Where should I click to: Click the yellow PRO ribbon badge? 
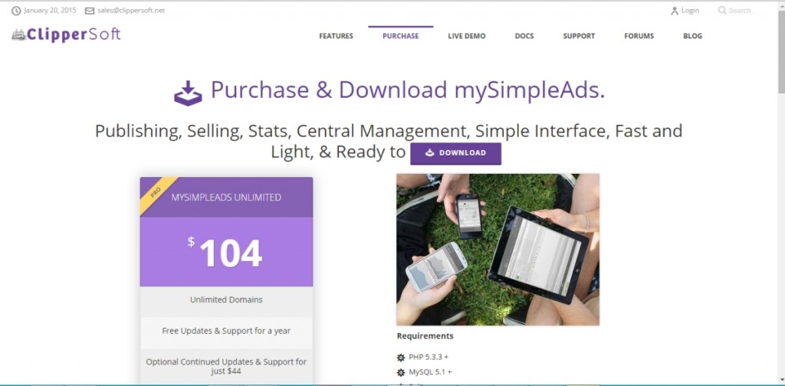(x=157, y=194)
